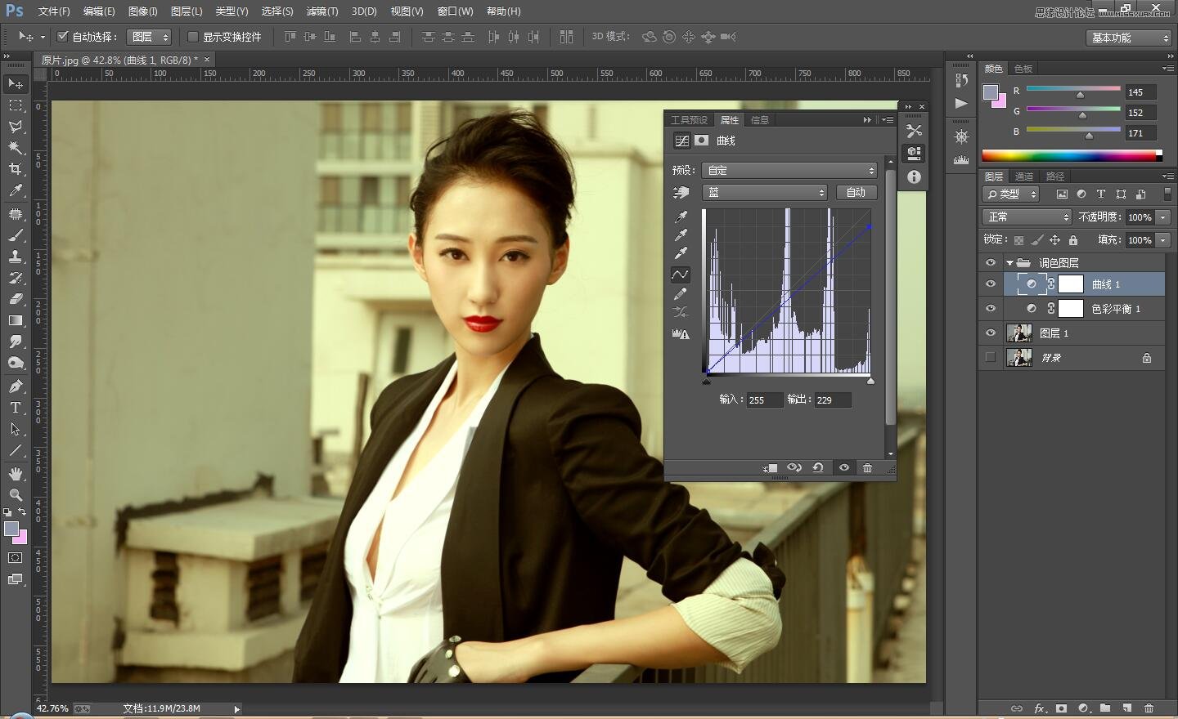
Task: Reset Curves adjustment to defaults
Action: point(818,467)
